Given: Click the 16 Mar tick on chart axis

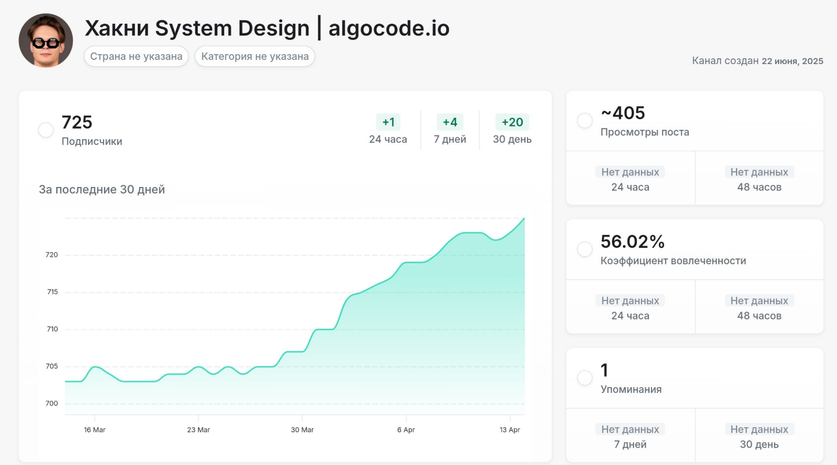Looking at the screenshot, I should point(95,429).
